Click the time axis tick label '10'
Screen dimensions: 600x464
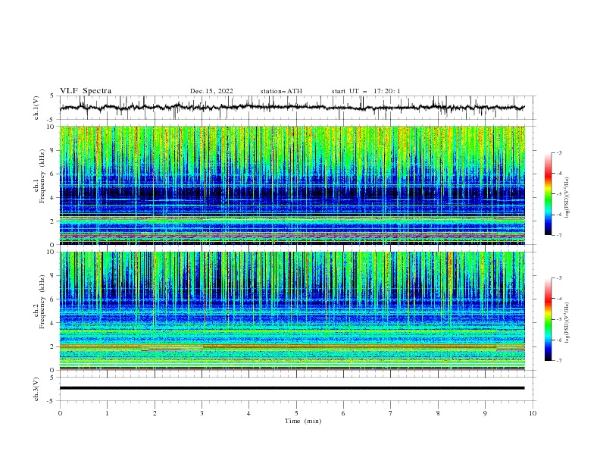pyautogui.click(x=533, y=413)
